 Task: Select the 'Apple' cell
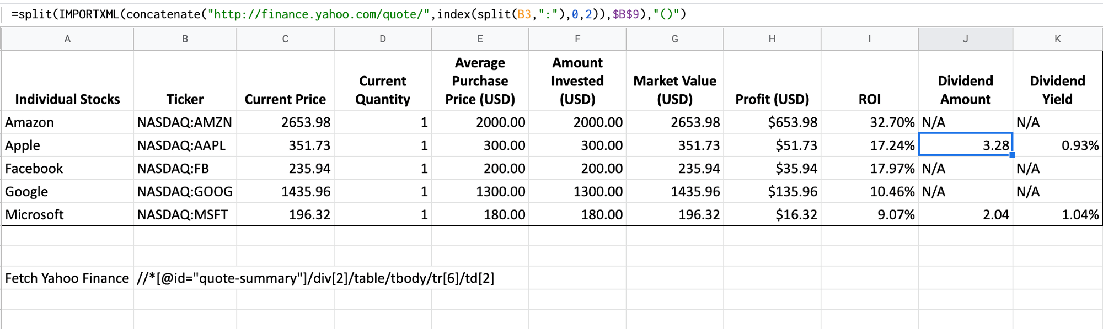click(x=67, y=145)
